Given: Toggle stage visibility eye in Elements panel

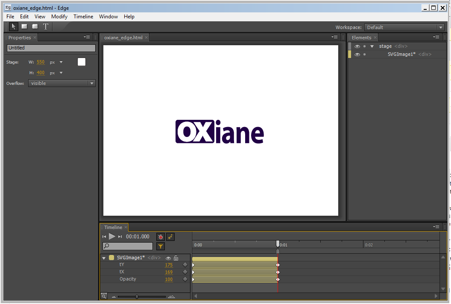Looking at the screenshot, I should (357, 46).
